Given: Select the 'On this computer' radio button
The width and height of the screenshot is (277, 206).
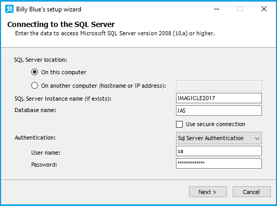Looking at the screenshot, I should pyautogui.click(x=34, y=72).
